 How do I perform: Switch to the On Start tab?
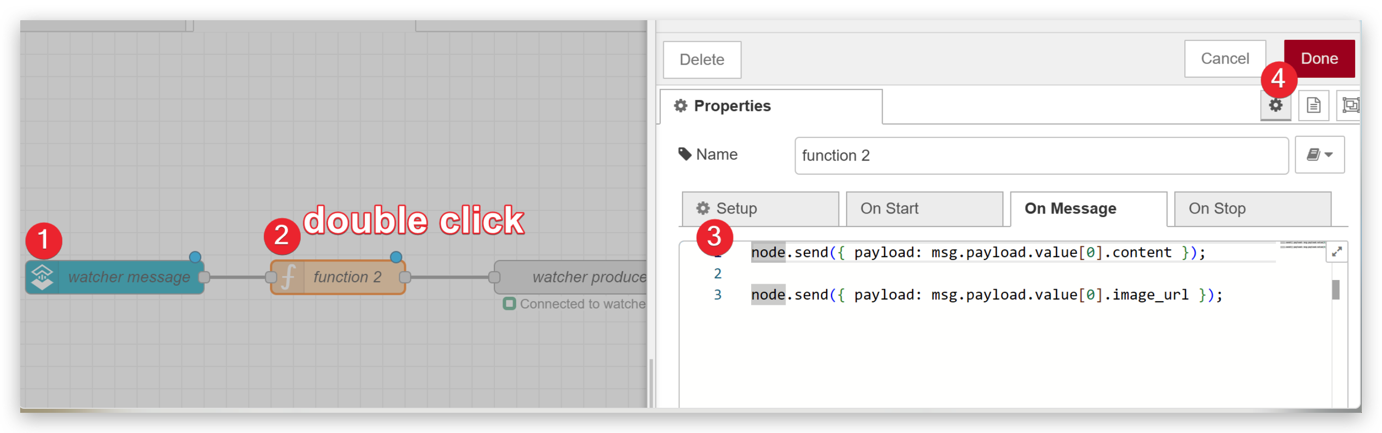pos(925,208)
